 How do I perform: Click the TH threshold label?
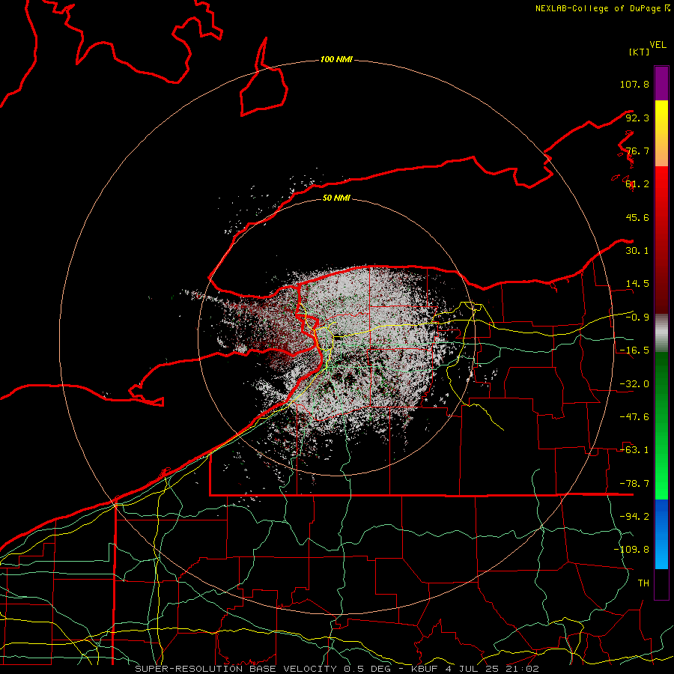[643, 583]
